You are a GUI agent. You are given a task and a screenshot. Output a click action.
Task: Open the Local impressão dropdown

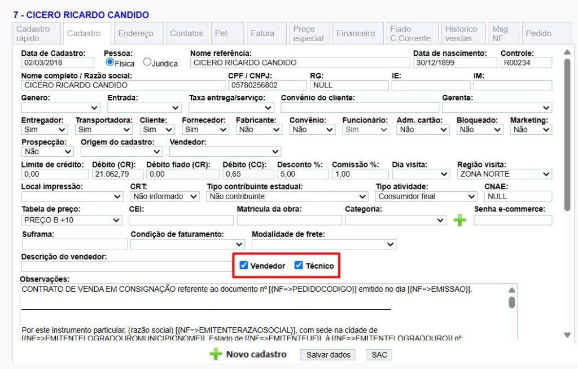click(x=72, y=196)
